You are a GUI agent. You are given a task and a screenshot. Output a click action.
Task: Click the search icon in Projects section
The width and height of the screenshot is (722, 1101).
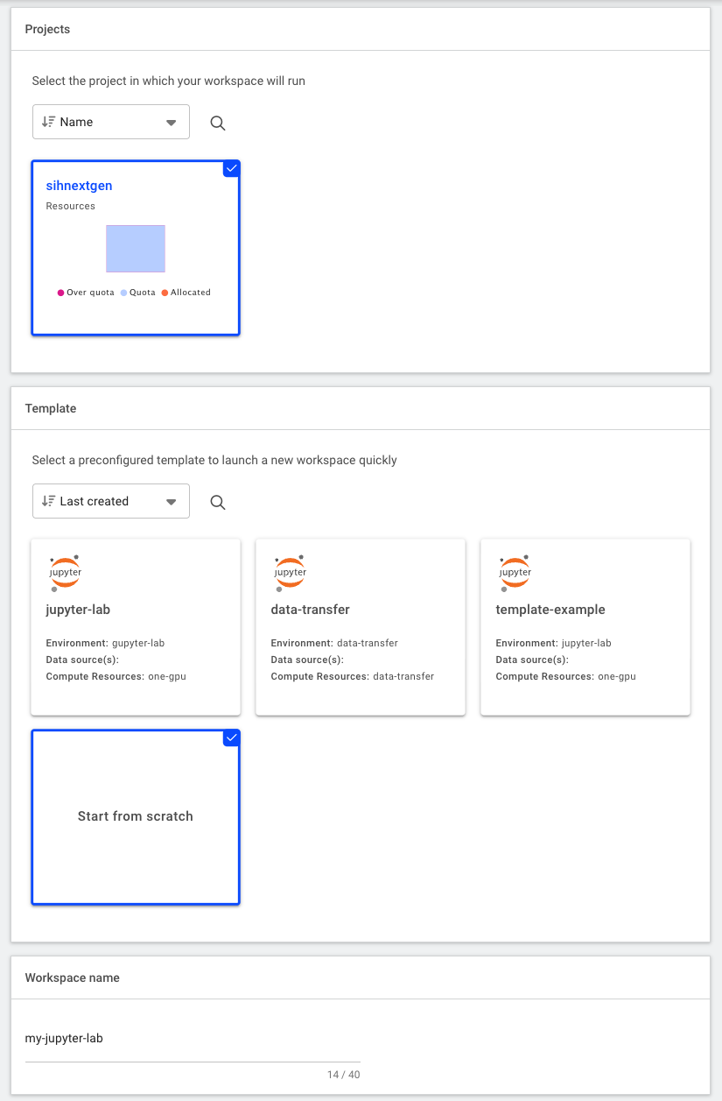[x=217, y=122]
